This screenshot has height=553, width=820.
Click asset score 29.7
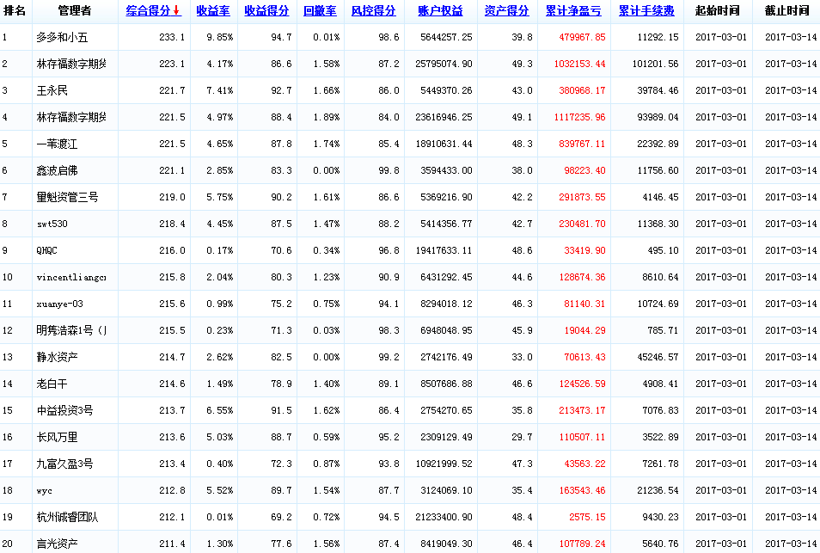tap(522, 438)
